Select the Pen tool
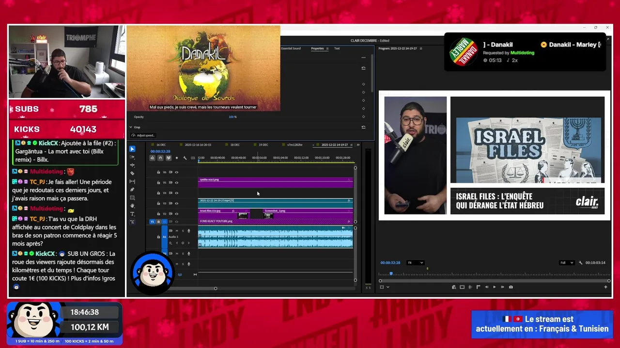This screenshot has width=620, height=348. click(132, 189)
